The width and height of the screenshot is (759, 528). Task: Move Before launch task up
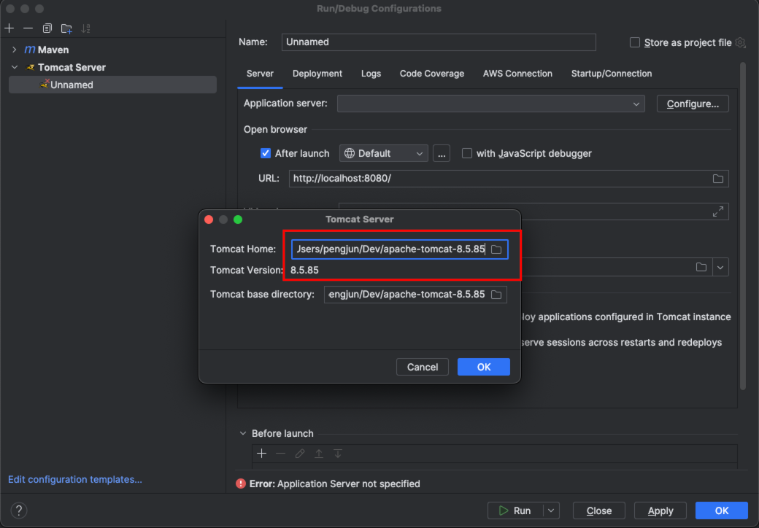[x=319, y=454]
